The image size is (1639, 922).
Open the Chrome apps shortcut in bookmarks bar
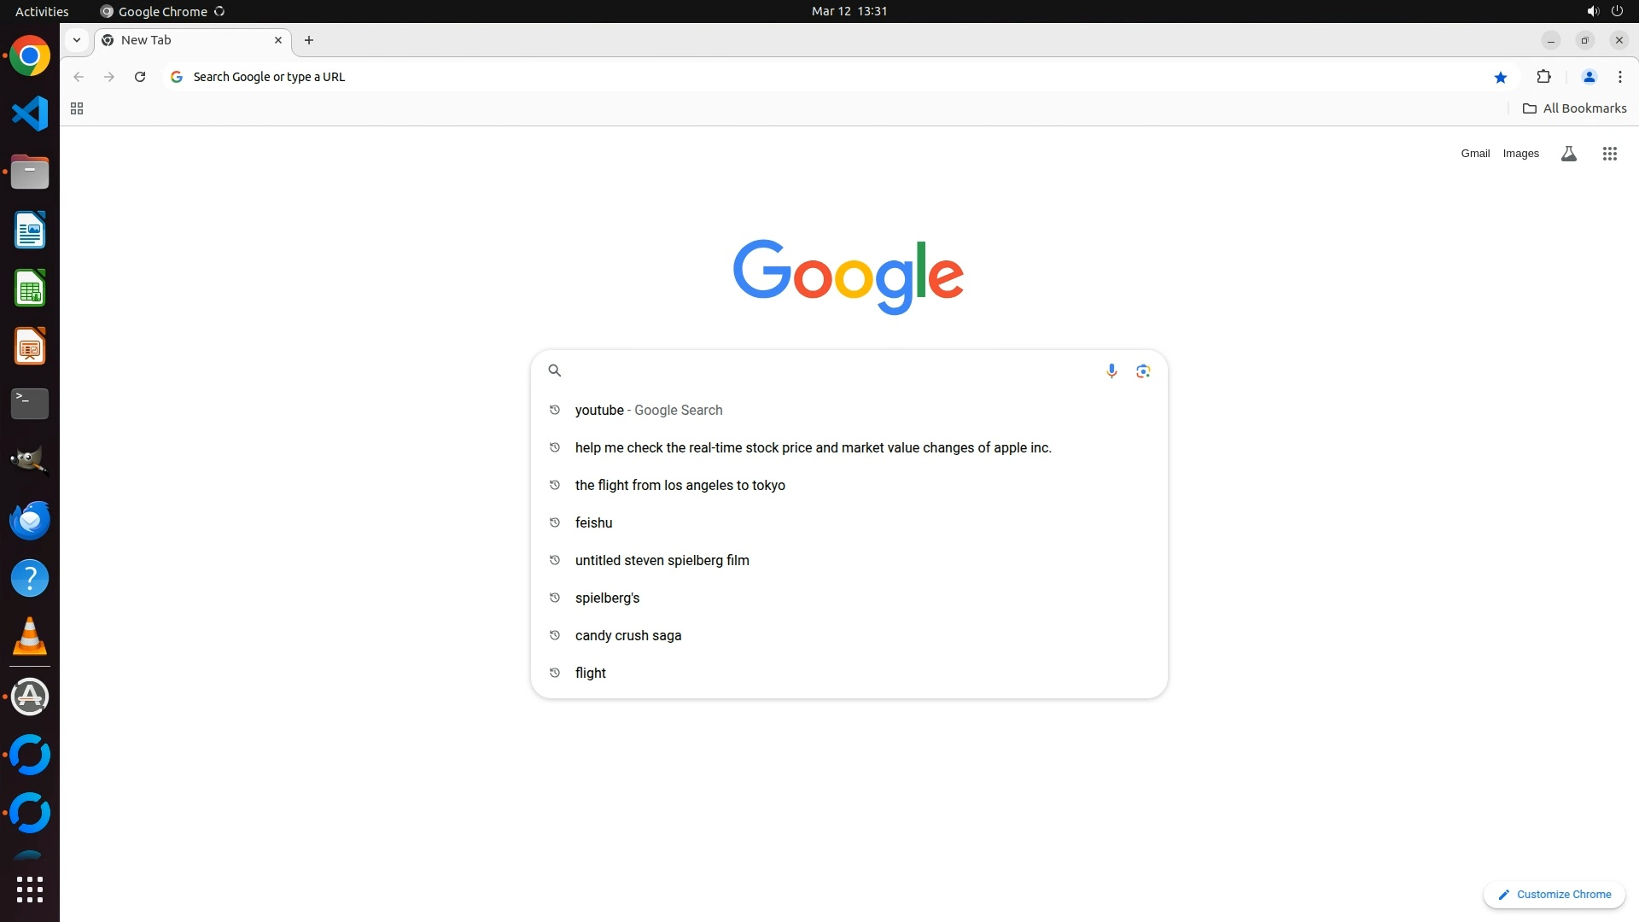(77, 108)
